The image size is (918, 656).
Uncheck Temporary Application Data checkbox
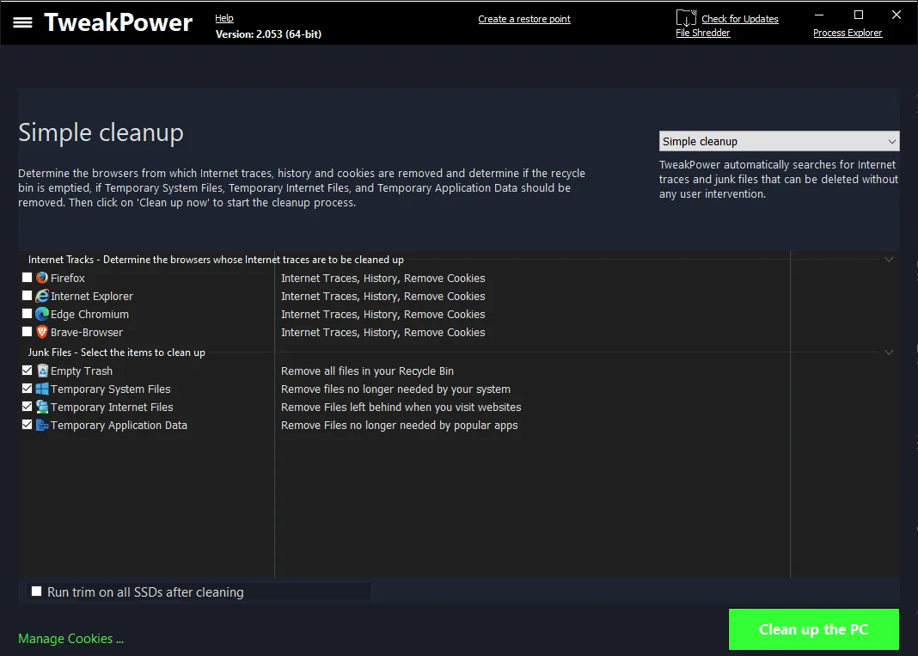[27, 424]
